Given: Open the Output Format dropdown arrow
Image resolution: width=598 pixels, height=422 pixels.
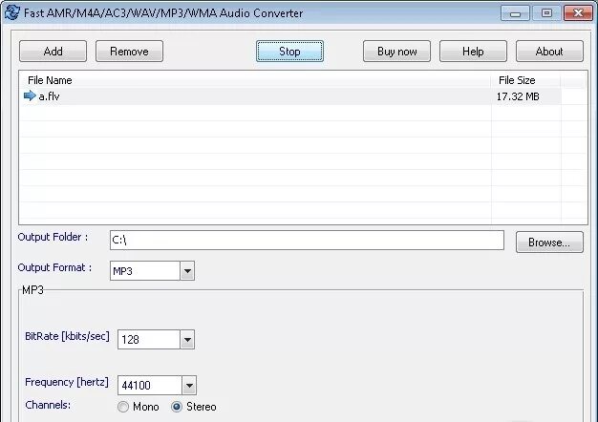Looking at the screenshot, I should pyautogui.click(x=187, y=271).
